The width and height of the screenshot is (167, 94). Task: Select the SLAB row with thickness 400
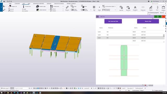pos(114,38)
